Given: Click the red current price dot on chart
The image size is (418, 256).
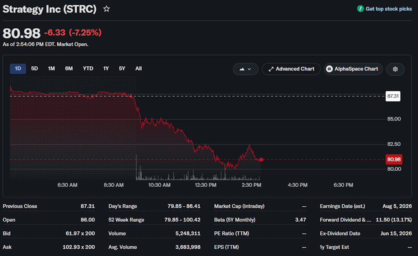Looking at the screenshot, I should coord(261,160).
